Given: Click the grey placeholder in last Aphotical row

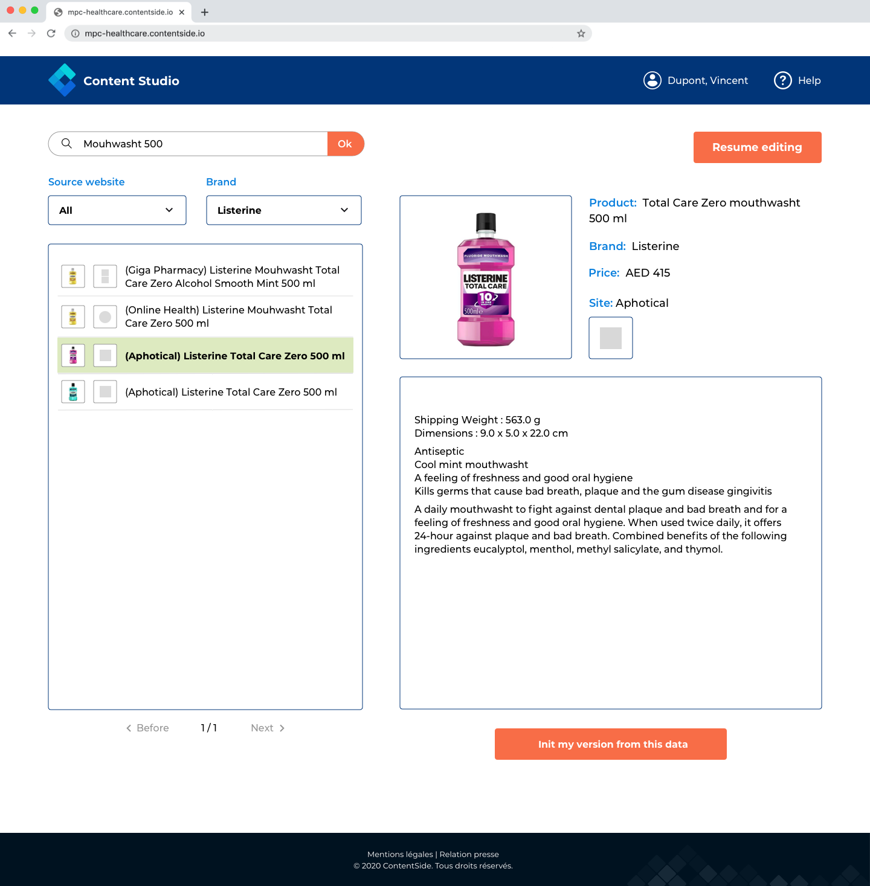Looking at the screenshot, I should (105, 392).
